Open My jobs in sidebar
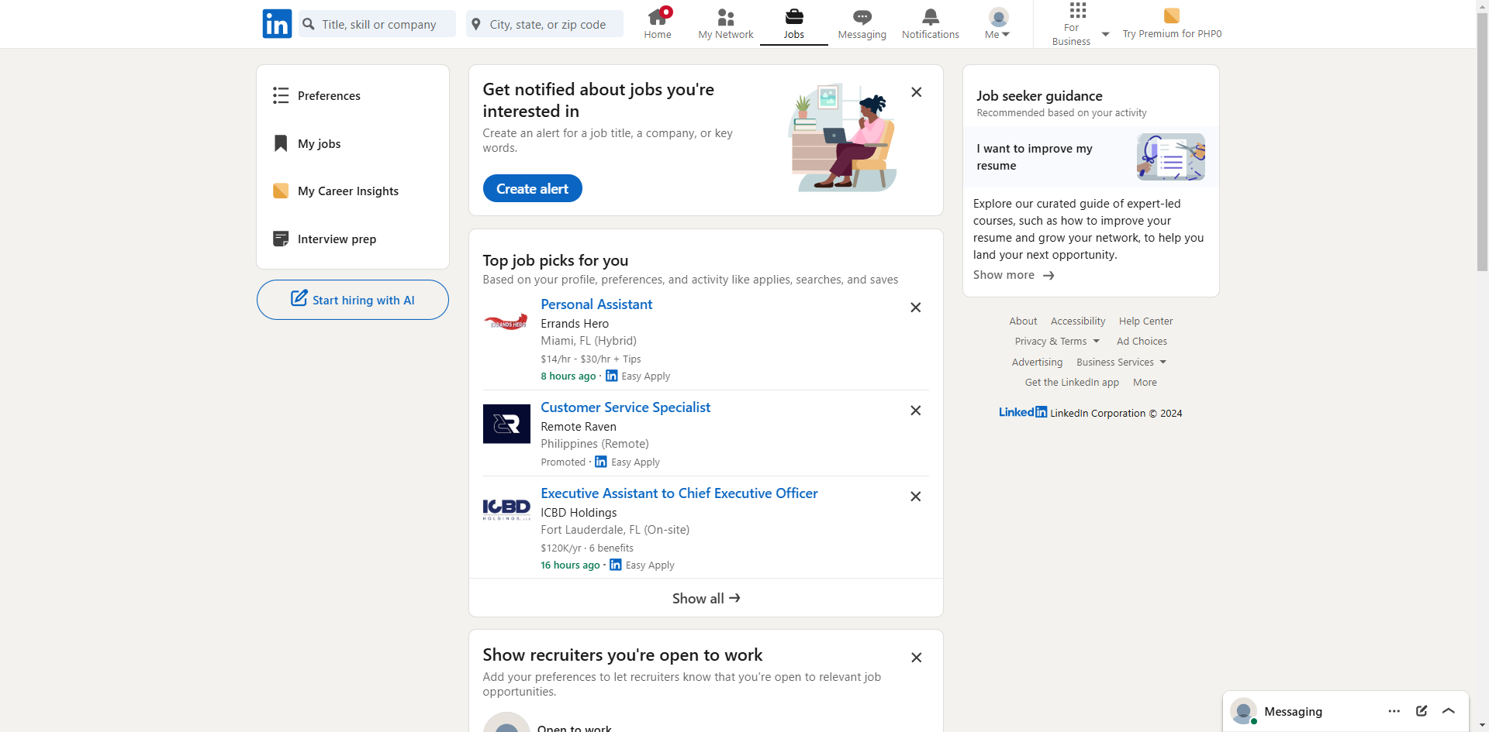The width and height of the screenshot is (1489, 732). coord(319,144)
